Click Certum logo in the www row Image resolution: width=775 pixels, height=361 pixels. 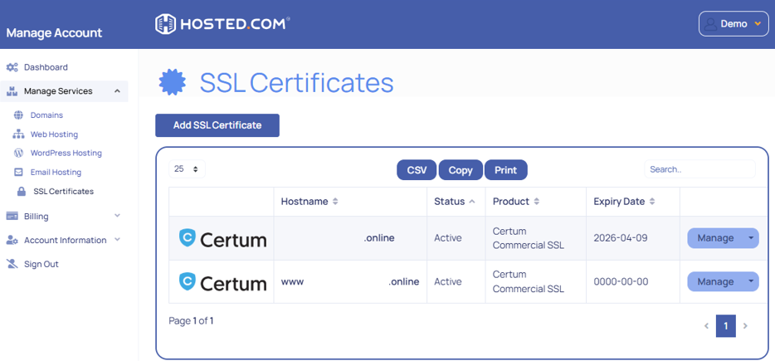(222, 282)
